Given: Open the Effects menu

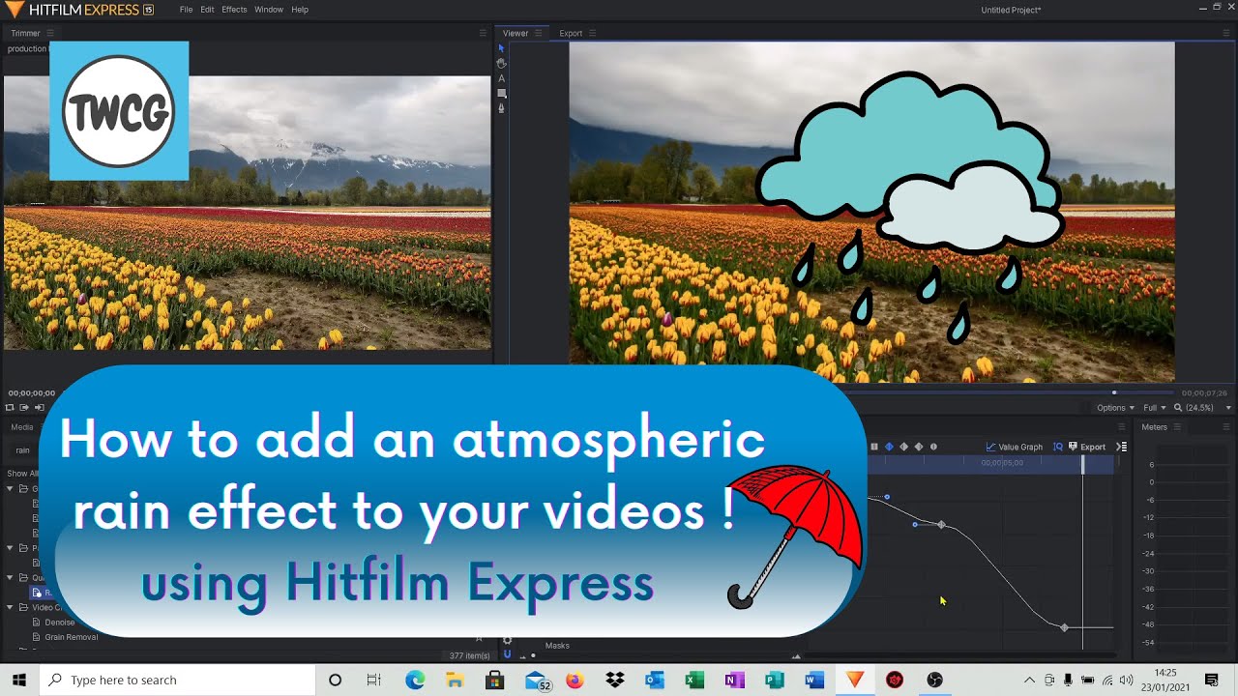Looking at the screenshot, I should [x=234, y=10].
